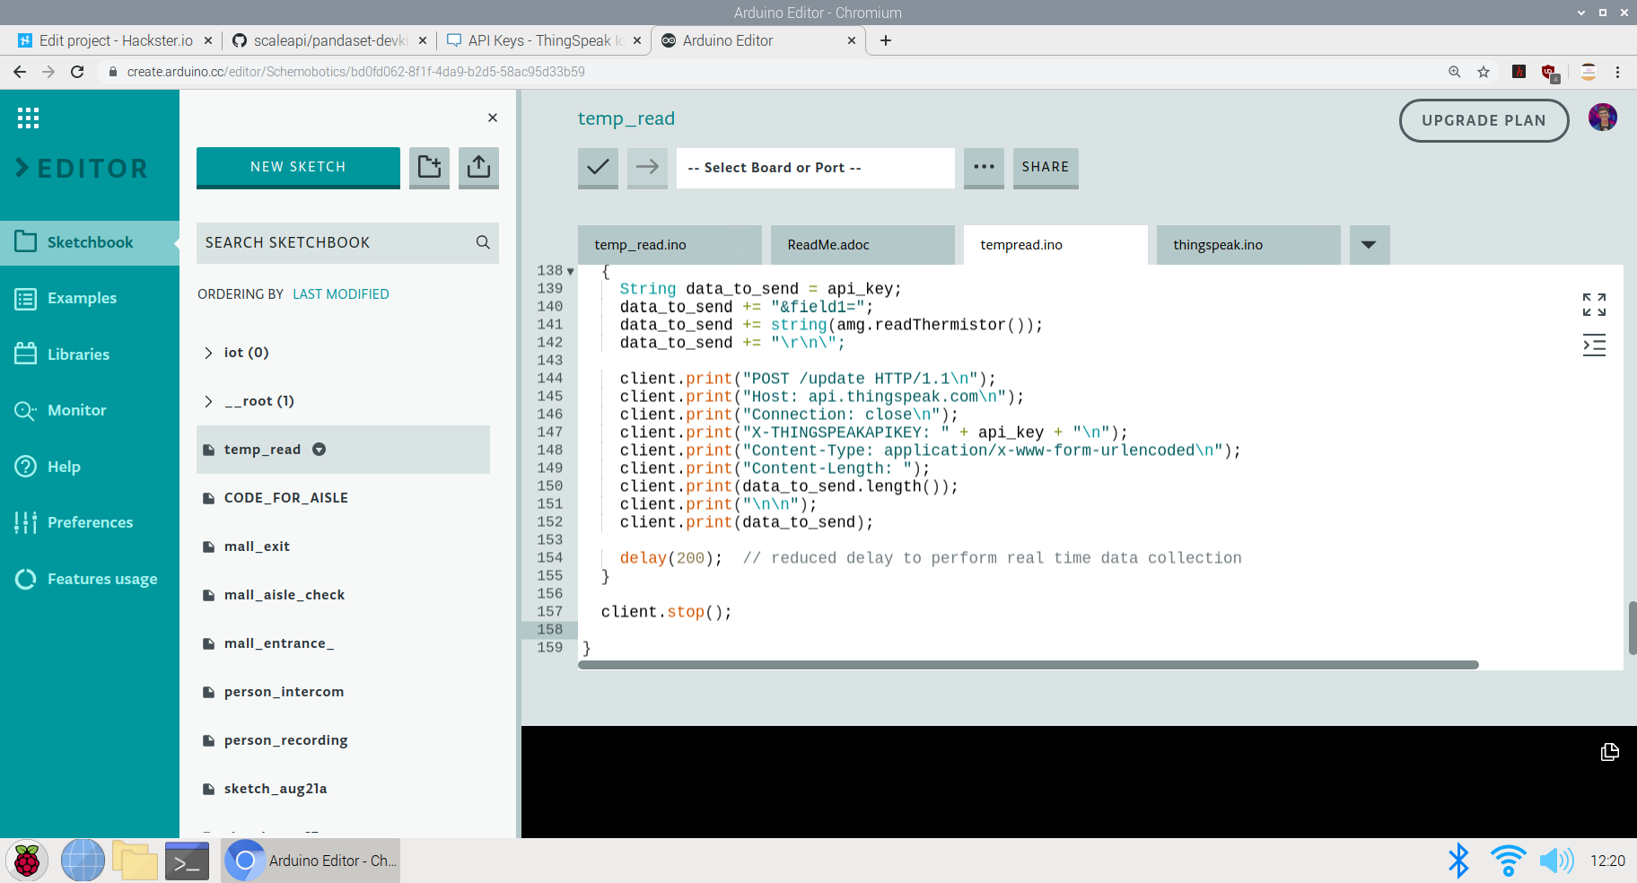Image resolution: width=1637 pixels, height=883 pixels.
Task: Click the Search Sketchbook field
Action: pyautogui.click(x=337, y=242)
